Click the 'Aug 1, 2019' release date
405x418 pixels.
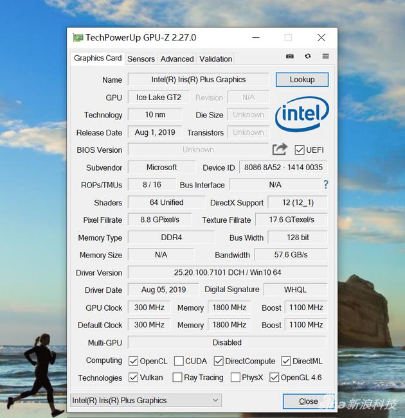pyautogui.click(x=155, y=132)
